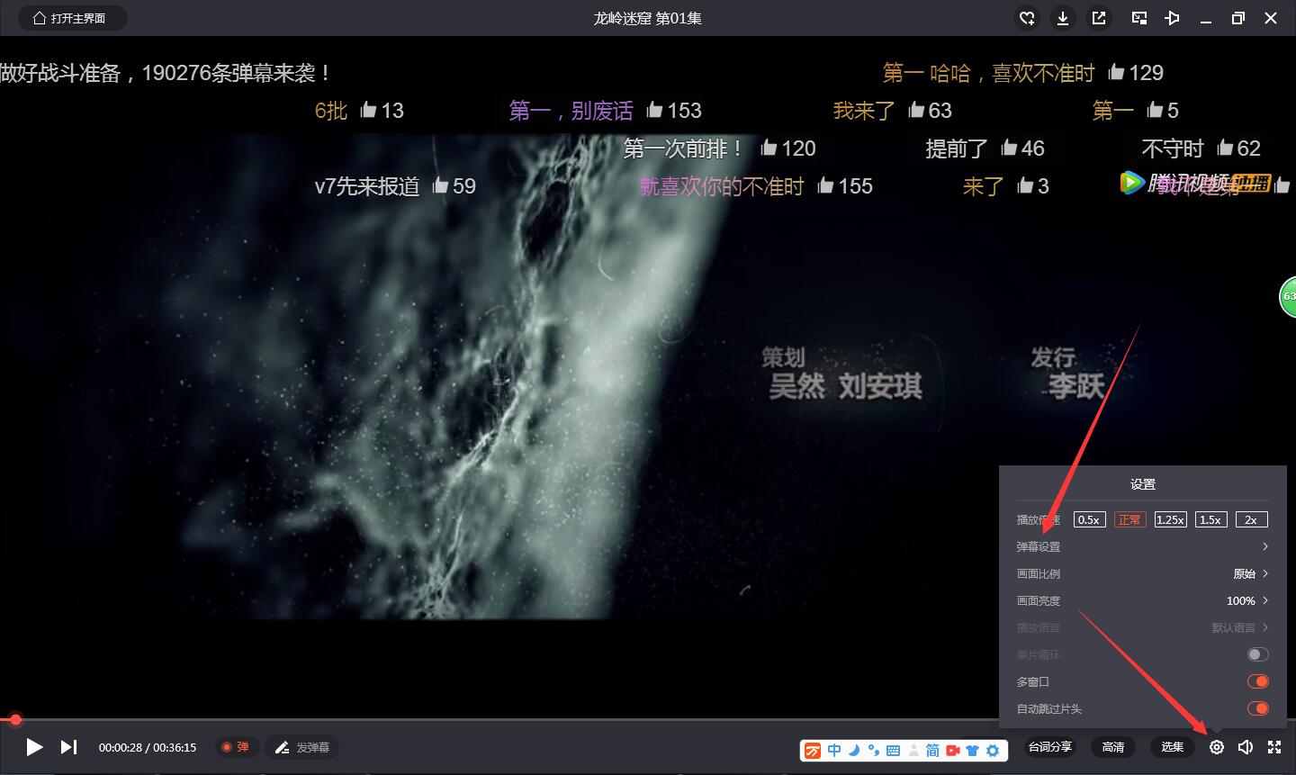Screen dimensions: 1296x775
Task: Click the IME red camera icon
Action: click(x=952, y=750)
